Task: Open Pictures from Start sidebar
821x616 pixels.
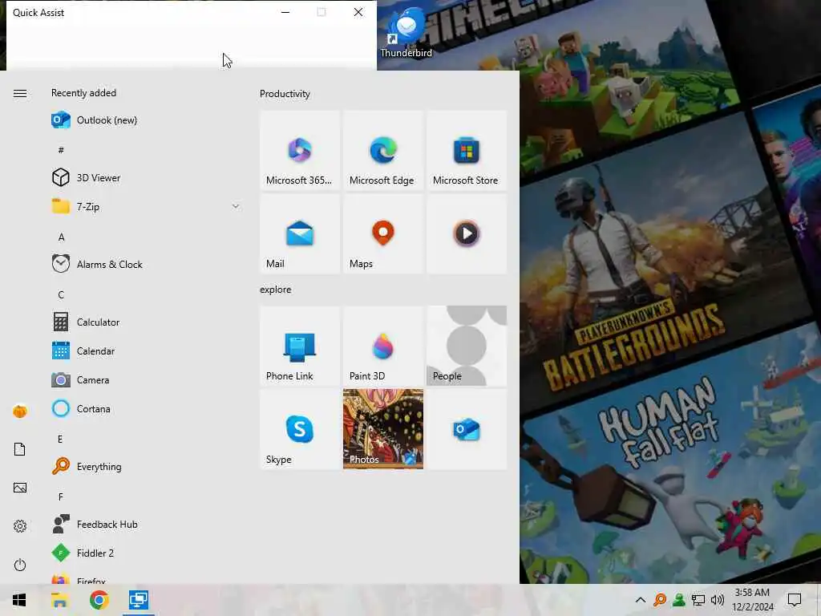Action: tap(20, 488)
